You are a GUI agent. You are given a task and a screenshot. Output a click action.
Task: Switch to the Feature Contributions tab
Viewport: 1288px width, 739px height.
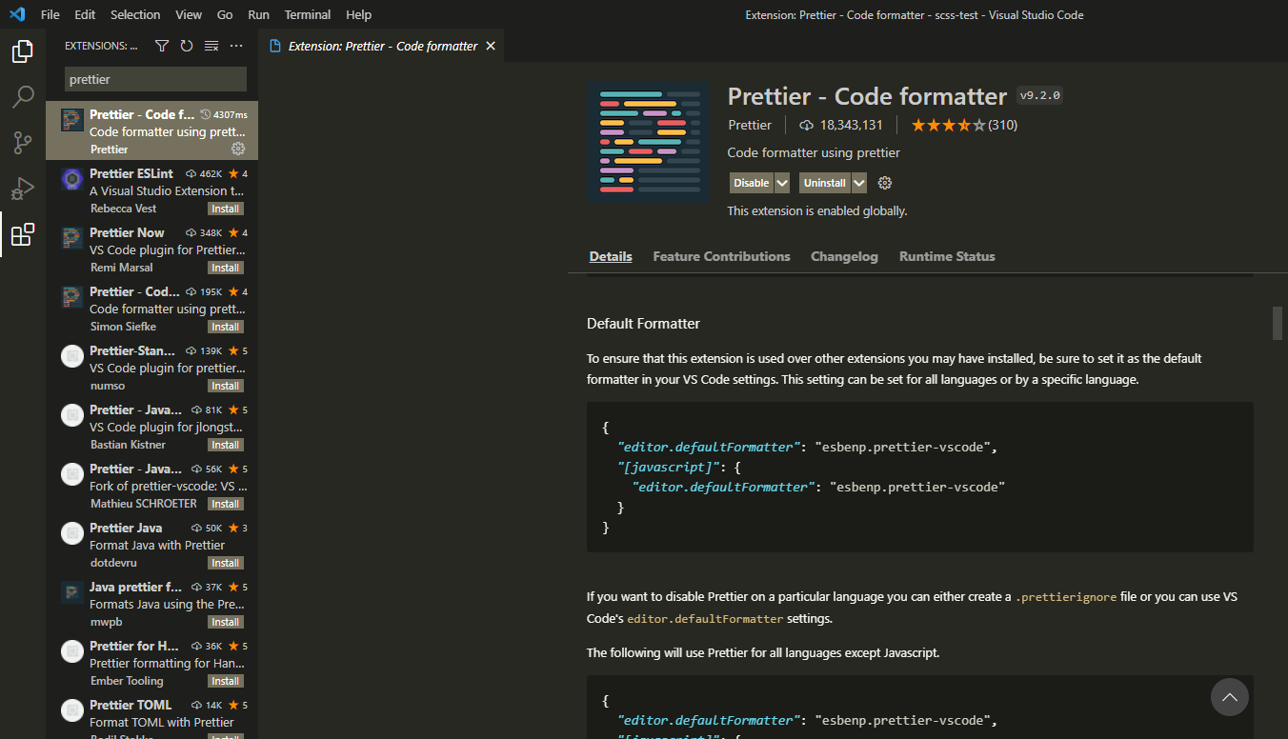[721, 256]
